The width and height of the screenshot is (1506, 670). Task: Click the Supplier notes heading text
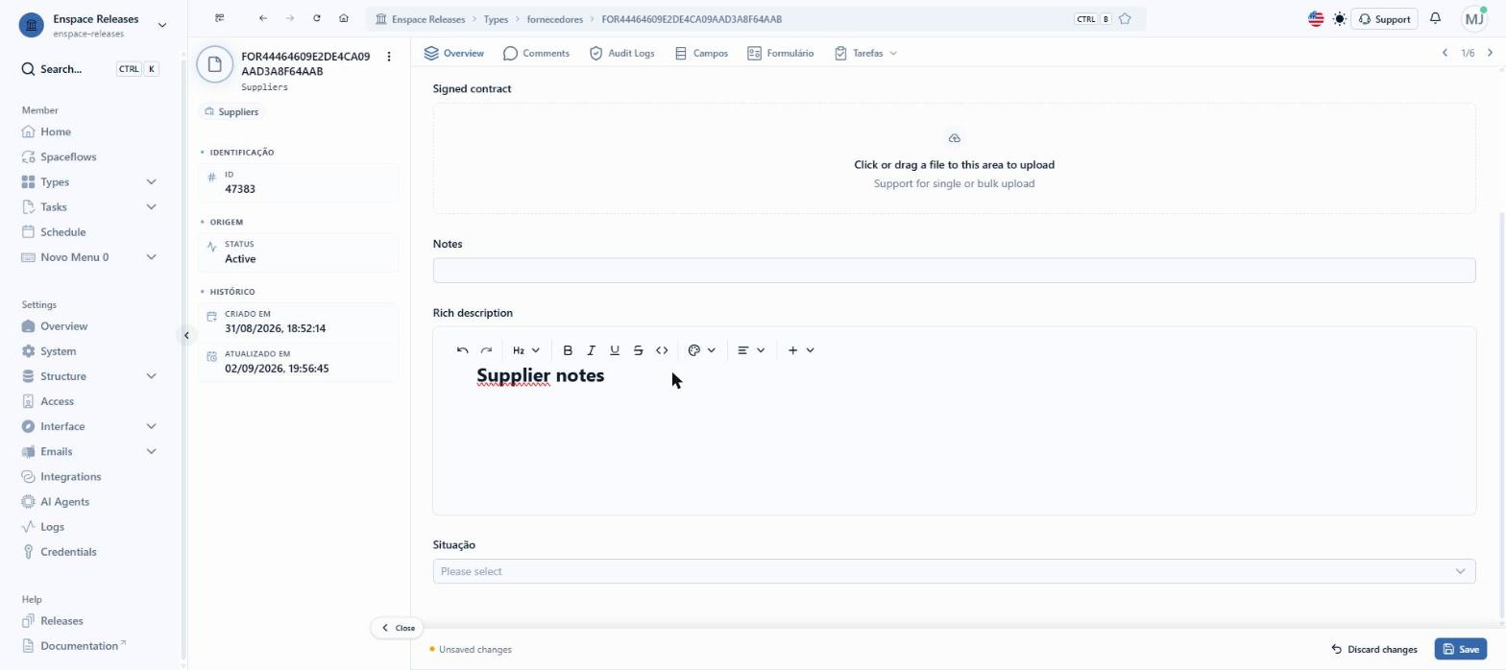pyautogui.click(x=540, y=375)
